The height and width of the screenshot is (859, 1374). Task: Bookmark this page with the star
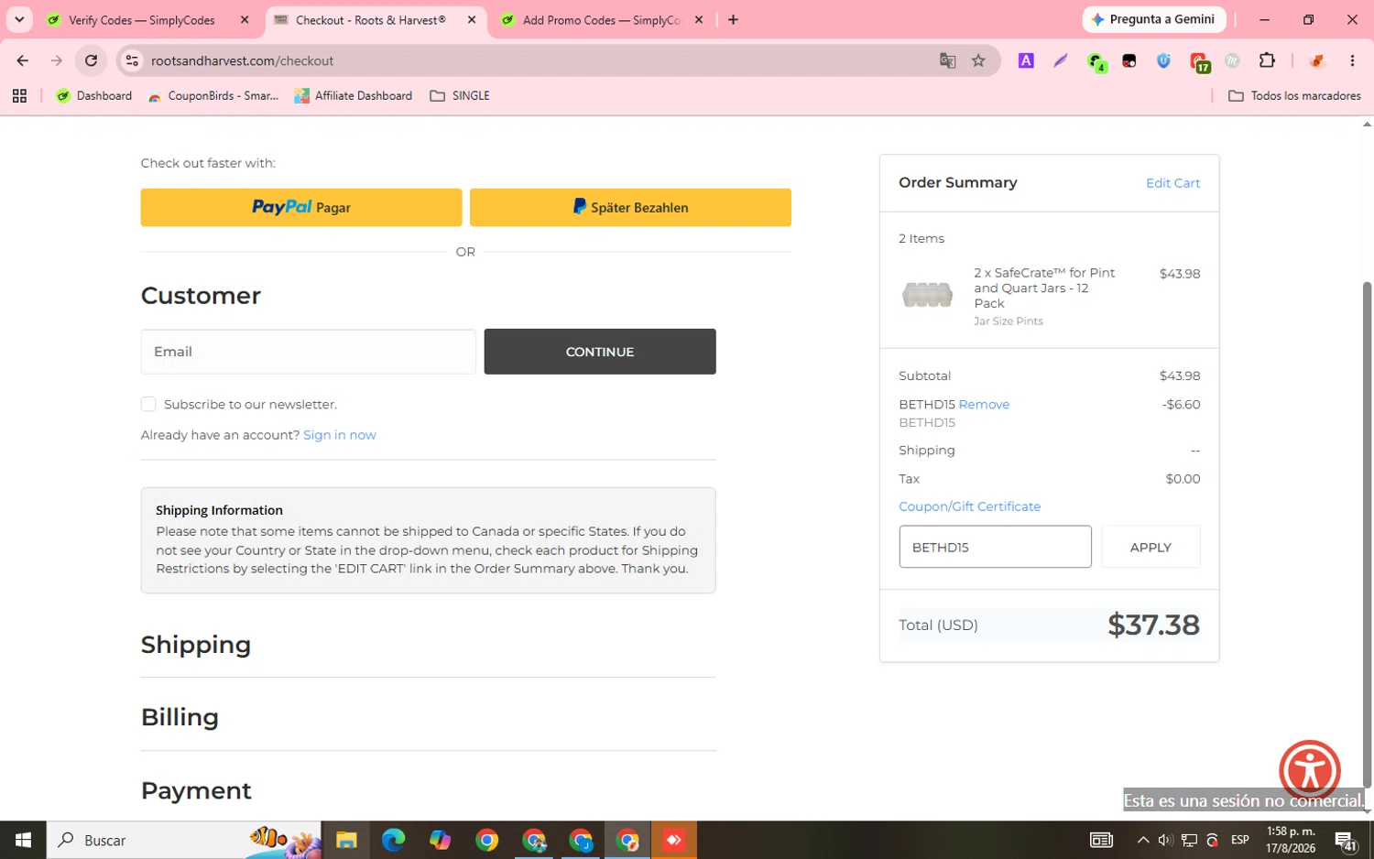point(978,60)
